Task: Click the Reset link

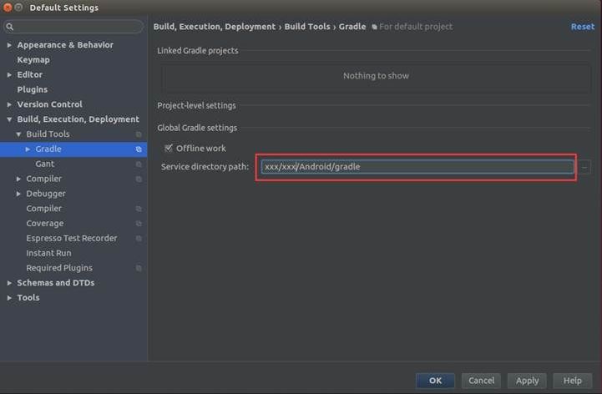Action: click(582, 27)
